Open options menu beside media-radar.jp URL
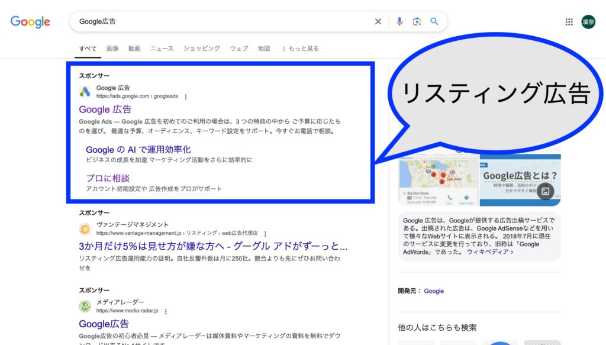Image resolution: width=606 pixels, height=345 pixels. [166, 311]
